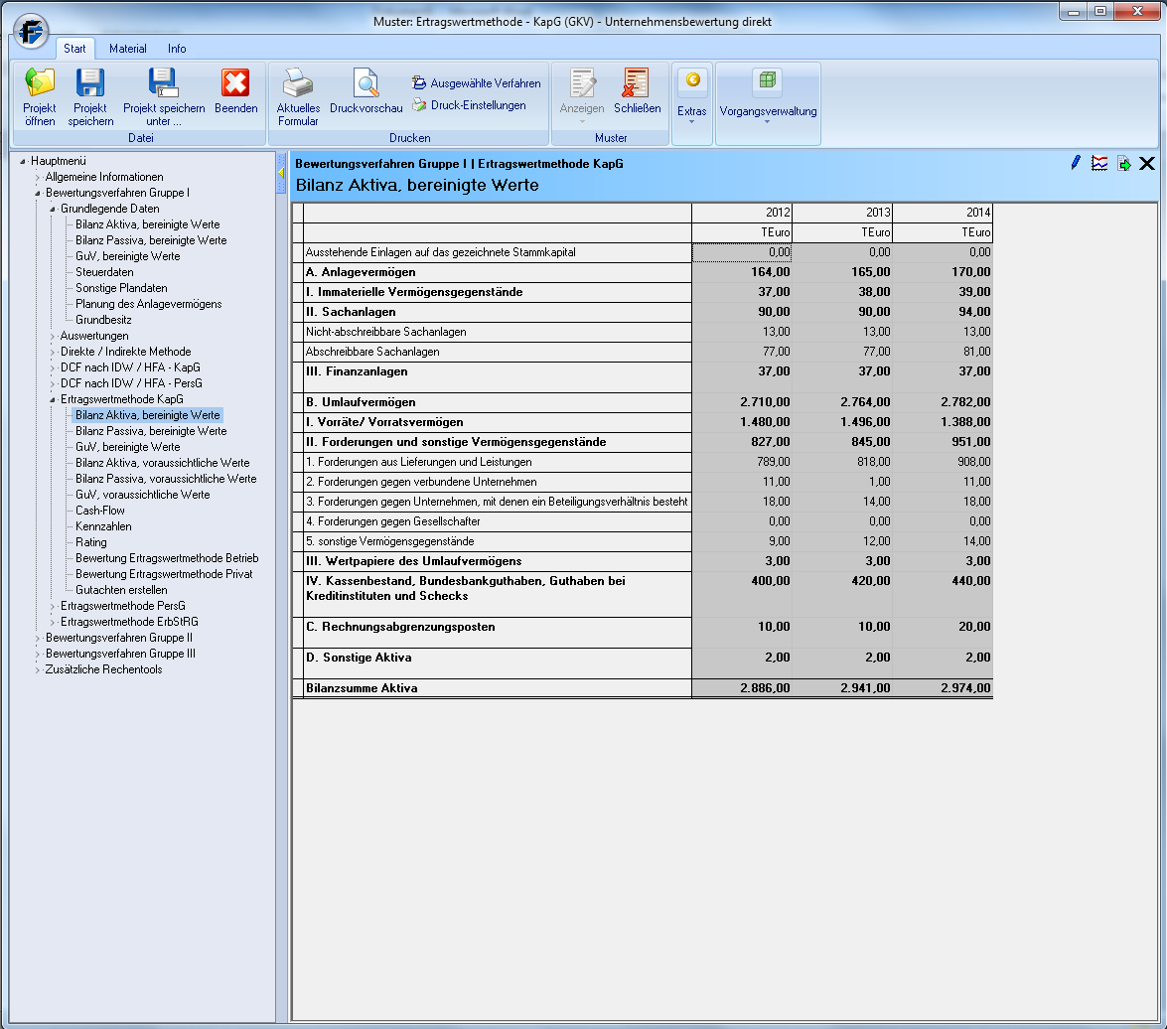
Task: Click the blue pencil edit icon
Action: (x=1076, y=163)
